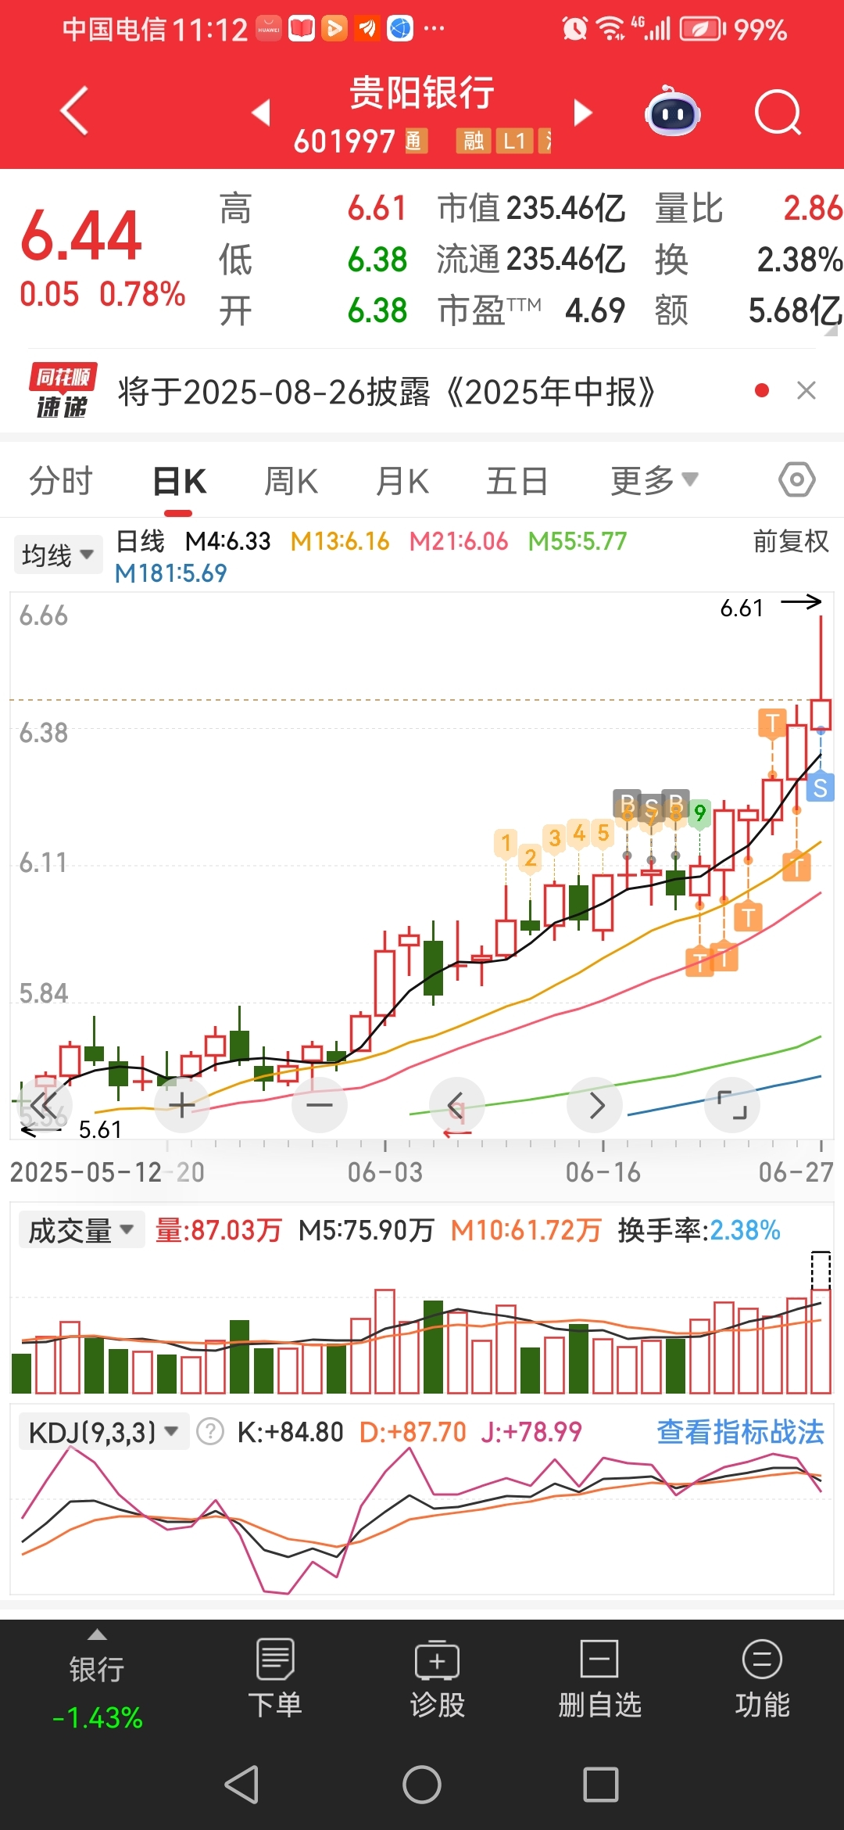Open 下单 order icon
The width and height of the screenshot is (844, 1830).
(275, 1680)
